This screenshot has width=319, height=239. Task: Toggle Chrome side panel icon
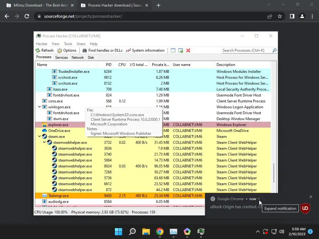pos(292,16)
